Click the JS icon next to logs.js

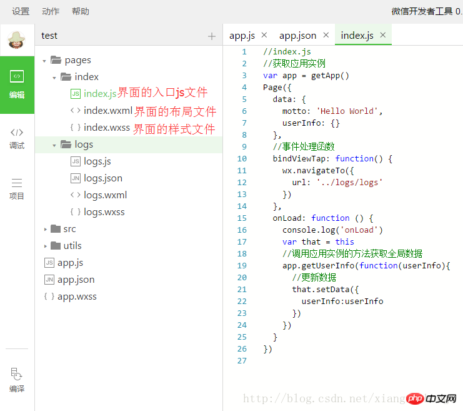(x=76, y=161)
